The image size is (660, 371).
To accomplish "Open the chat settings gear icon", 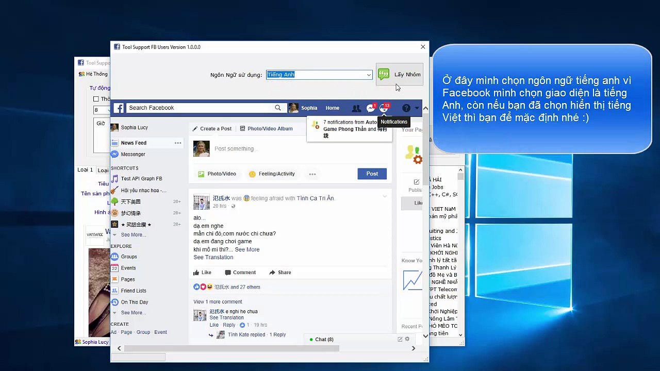I will [x=407, y=339].
